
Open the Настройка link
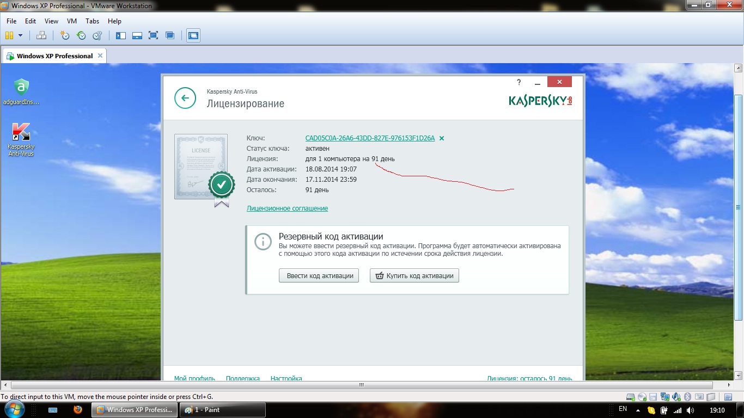point(286,378)
